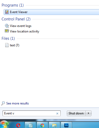Viewport: 99px width, 128px height.
Task: Select the Programs (1) category header
Action: [13, 5]
